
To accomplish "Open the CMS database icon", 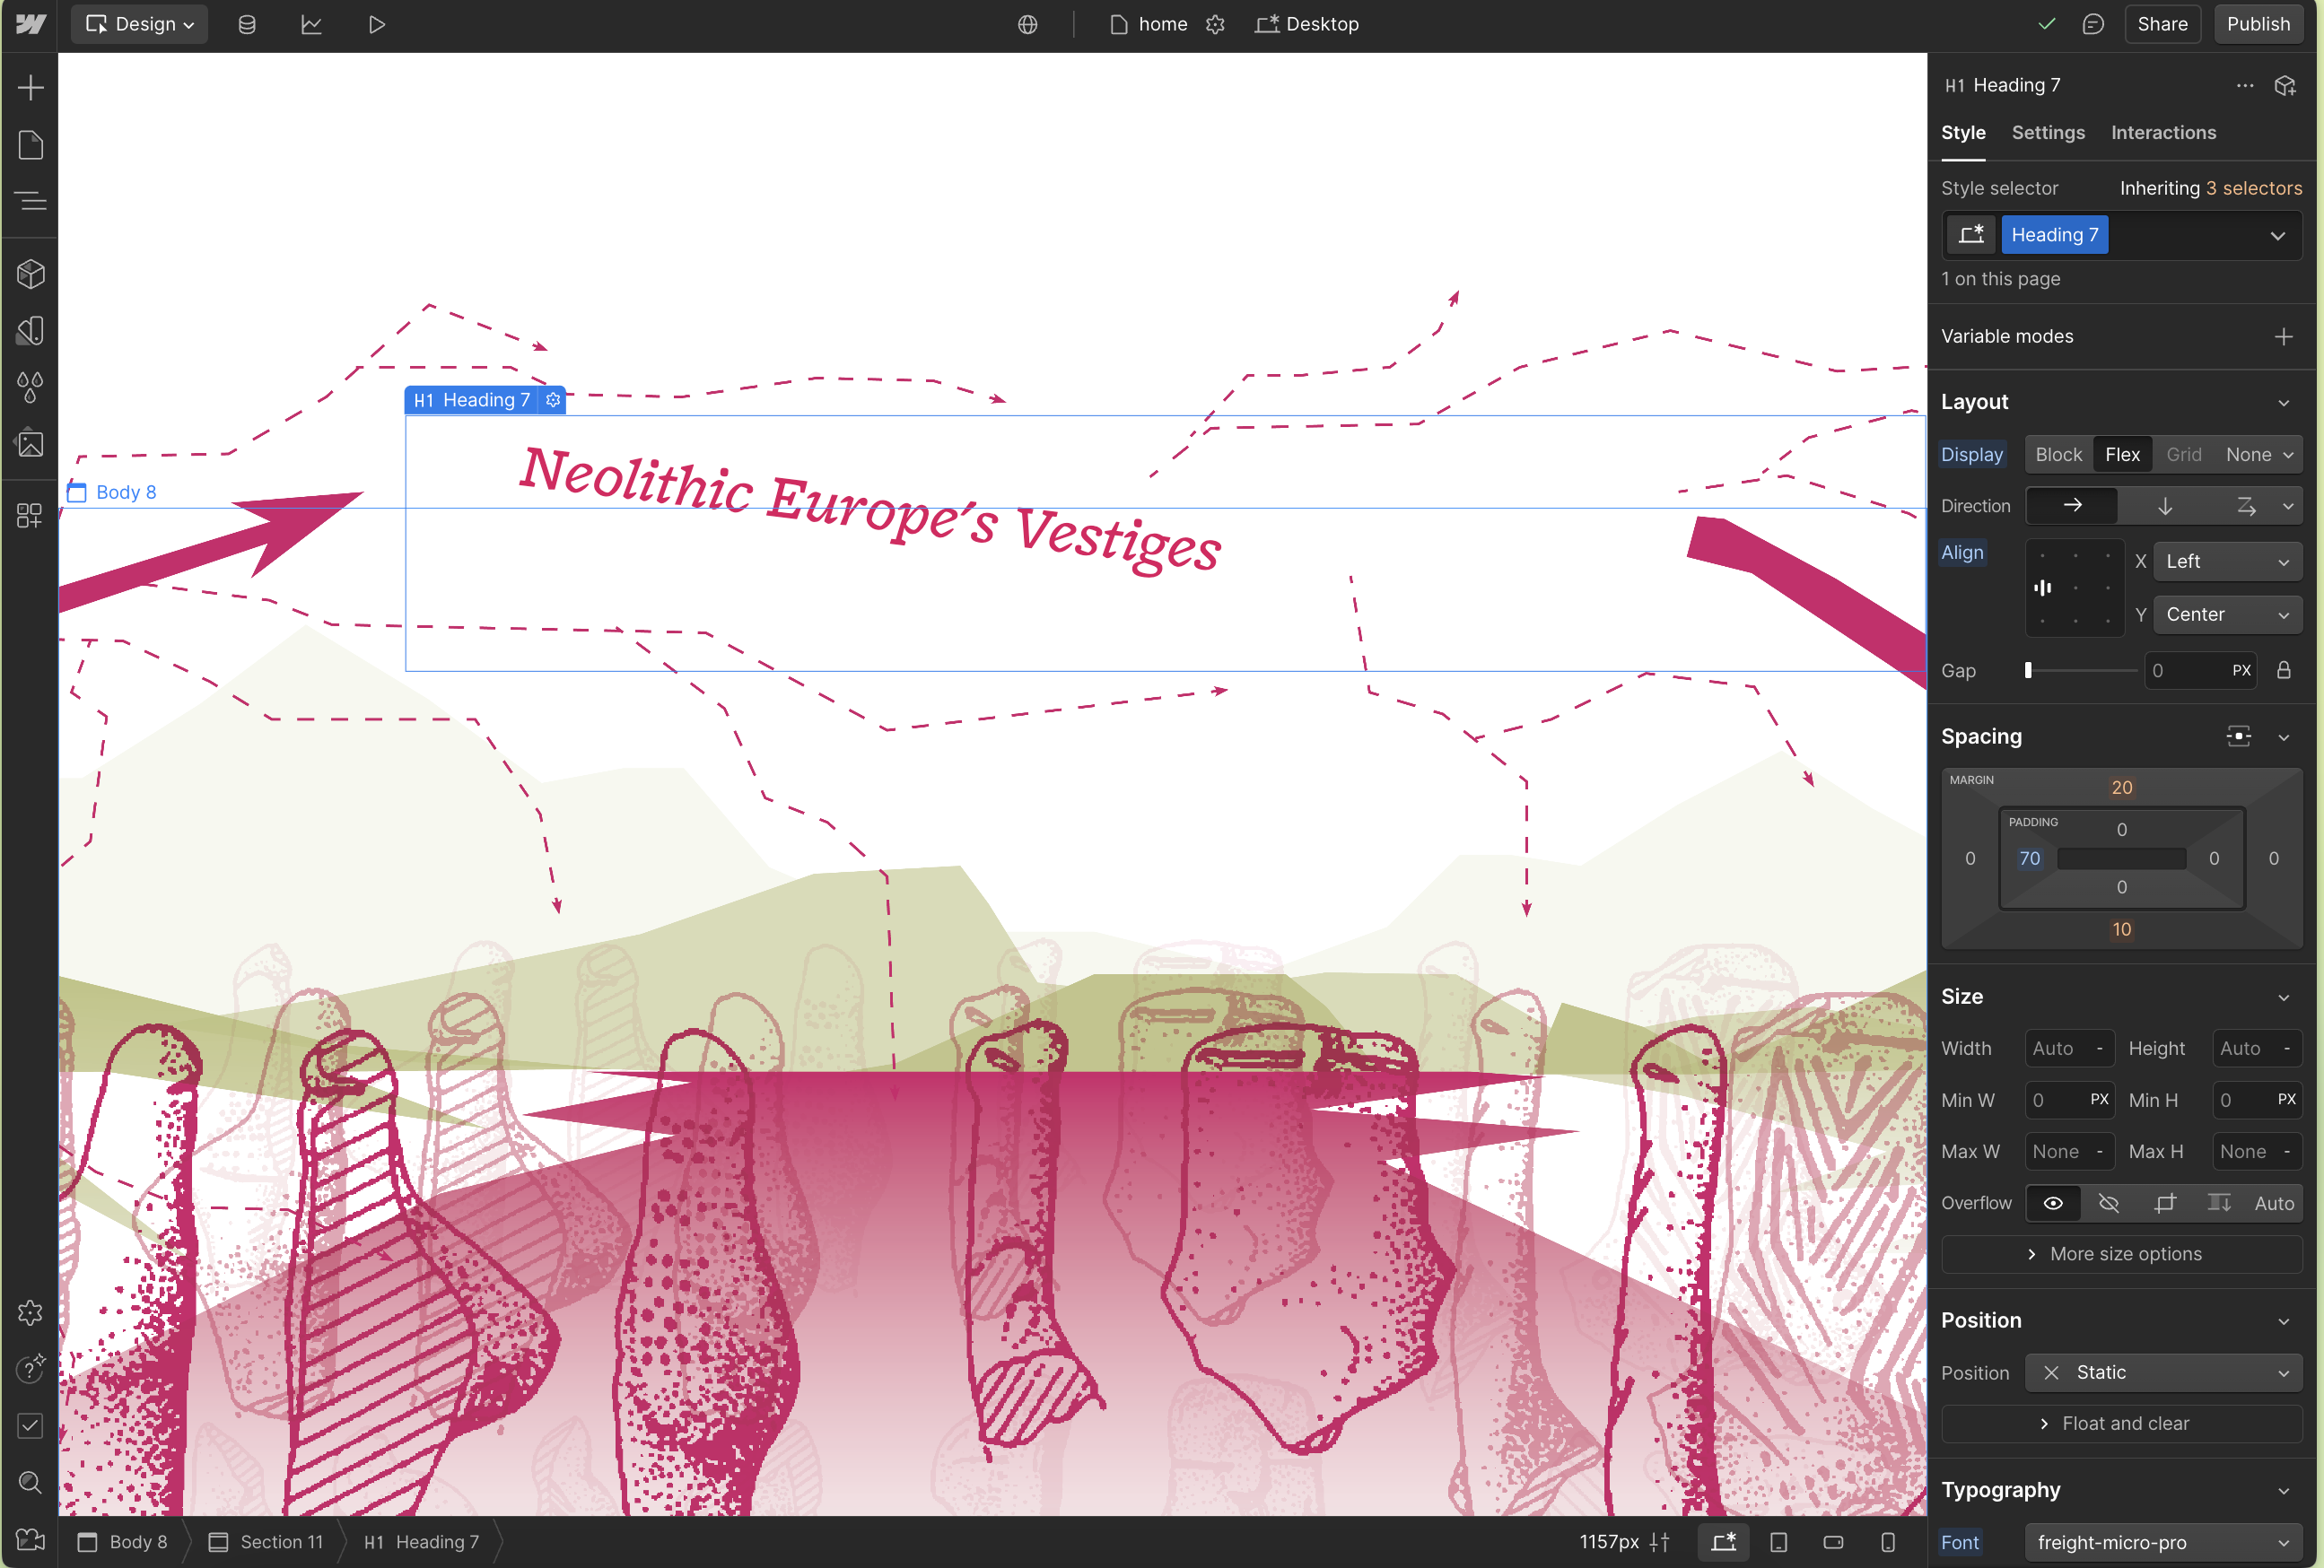I will point(247,24).
